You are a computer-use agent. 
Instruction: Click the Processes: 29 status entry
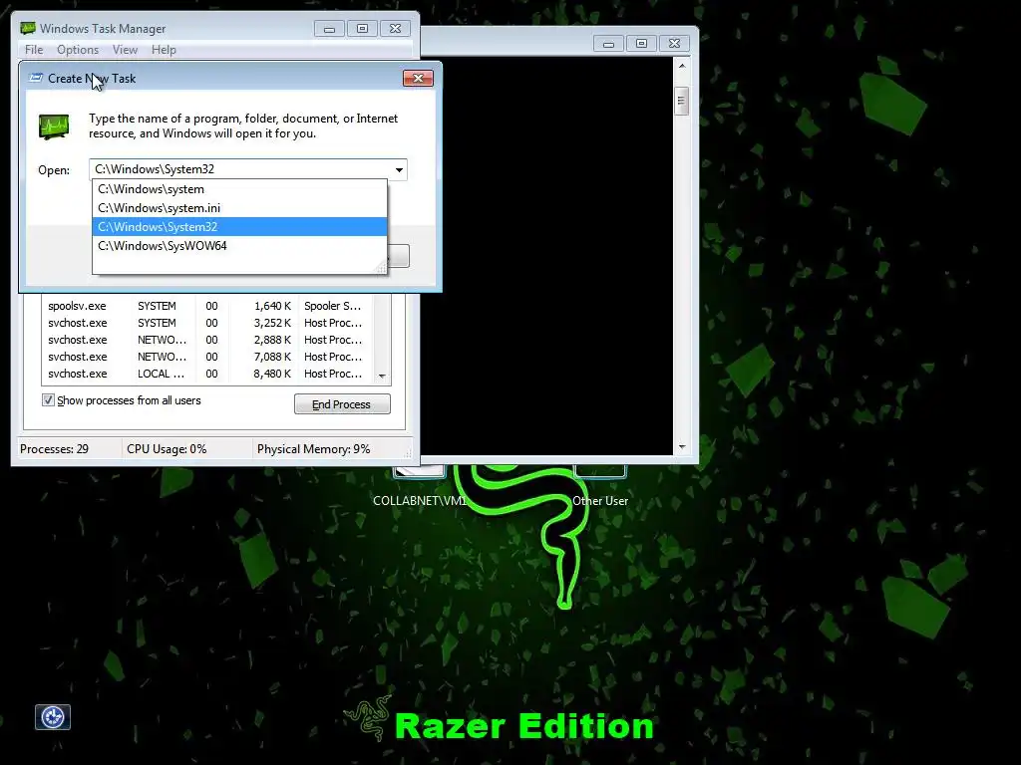54,449
